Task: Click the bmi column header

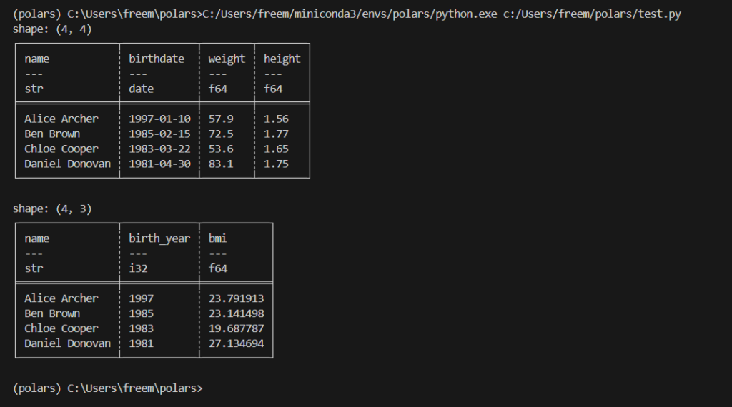Action: (x=217, y=238)
